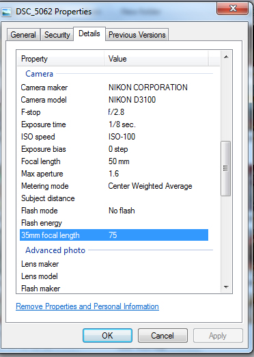Click the DSC_5062 file icon in title bar

coord(6,12)
